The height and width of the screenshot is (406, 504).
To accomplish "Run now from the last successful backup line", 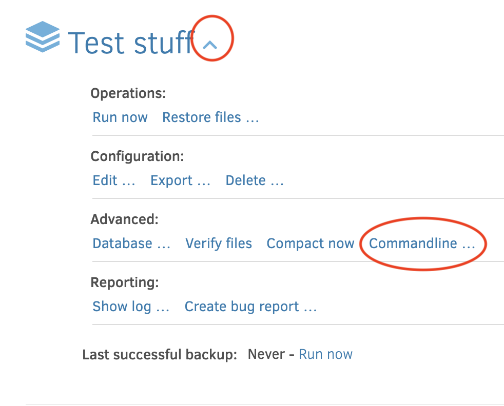I will [325, 354].
